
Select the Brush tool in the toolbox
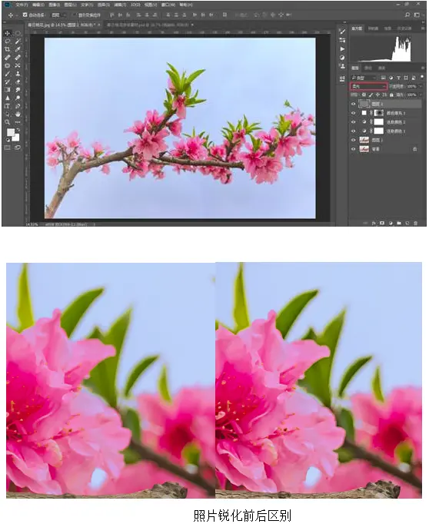tap(8, 74)
